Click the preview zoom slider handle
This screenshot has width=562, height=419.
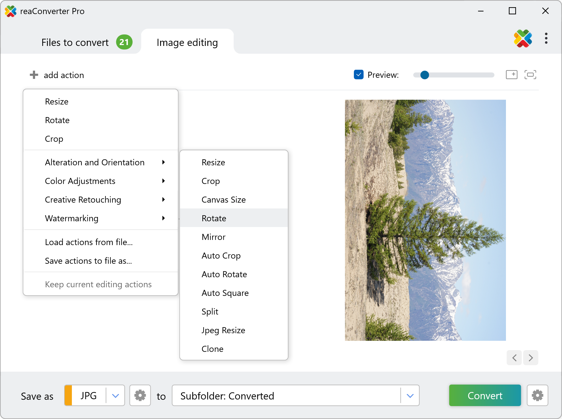click(424, 75)
